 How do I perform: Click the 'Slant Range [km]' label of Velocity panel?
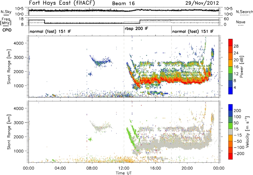(x=9, y=132)
